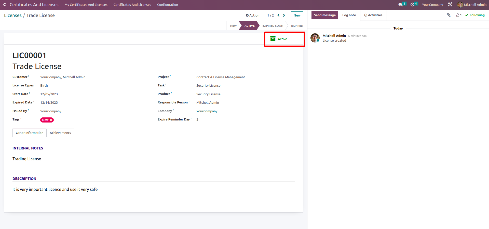The width and height of the screenshot is (489, 229).
Task: Go to next record with right chevron
Action: 284,15
